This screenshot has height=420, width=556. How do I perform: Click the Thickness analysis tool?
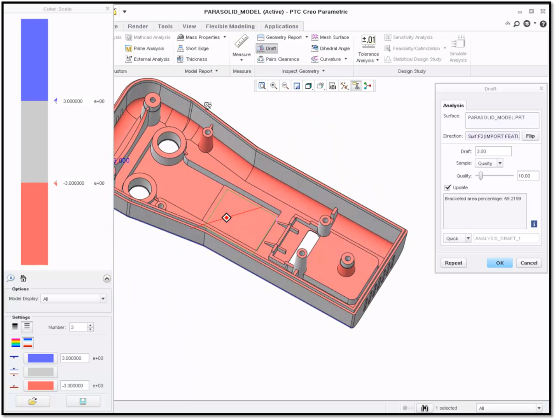[x=192, y=59]
